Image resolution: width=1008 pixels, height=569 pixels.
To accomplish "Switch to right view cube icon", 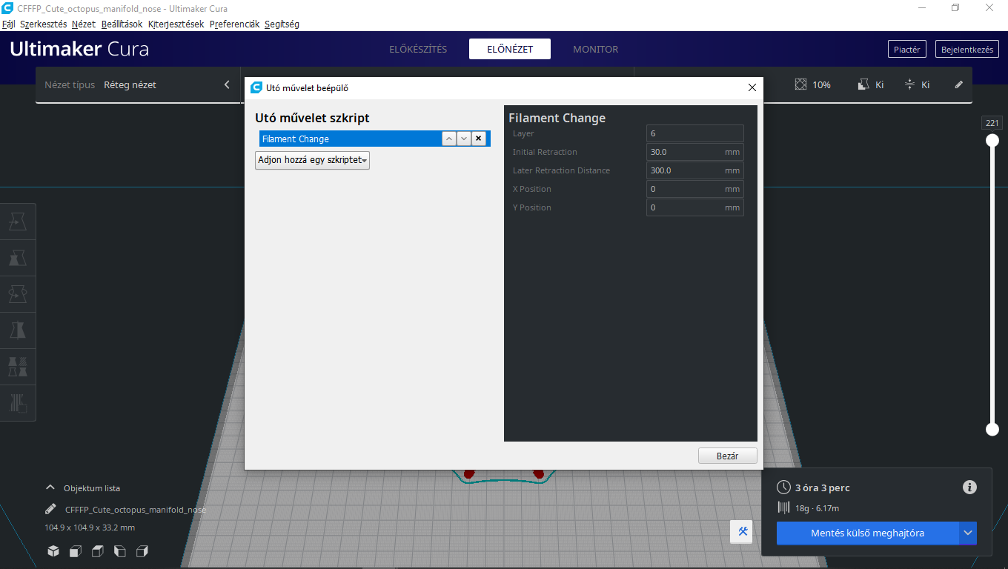I will (x=142, y=551).
